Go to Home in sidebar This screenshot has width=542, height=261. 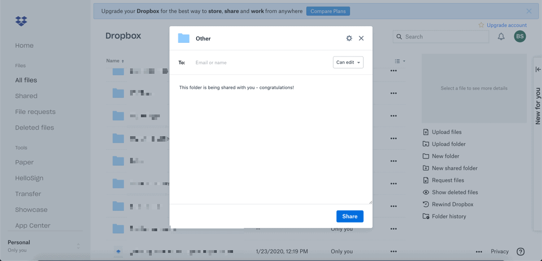point(24,46)
